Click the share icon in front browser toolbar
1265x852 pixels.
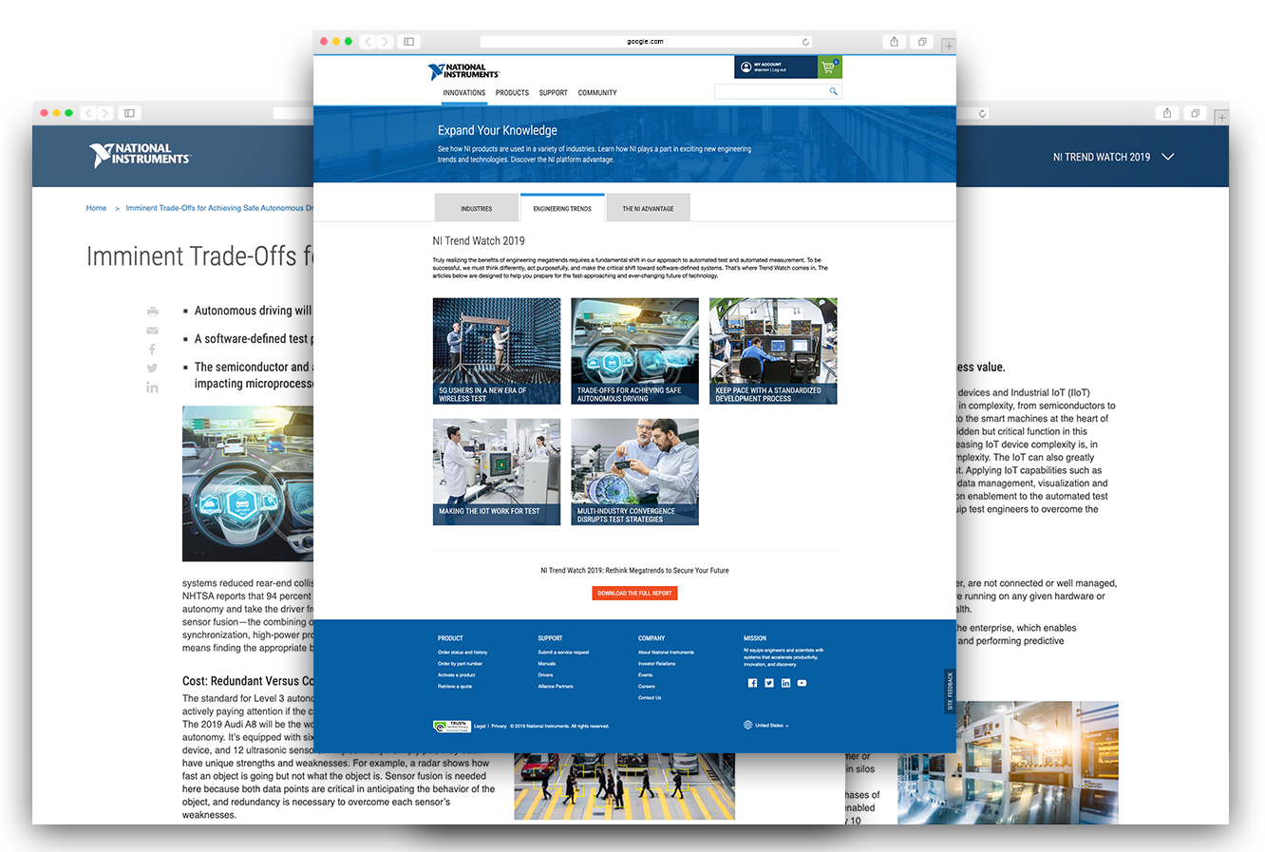(x=894, y=42)
